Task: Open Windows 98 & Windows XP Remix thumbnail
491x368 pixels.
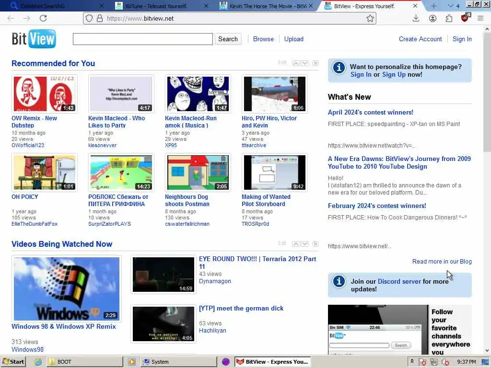Action: [67, 289]
